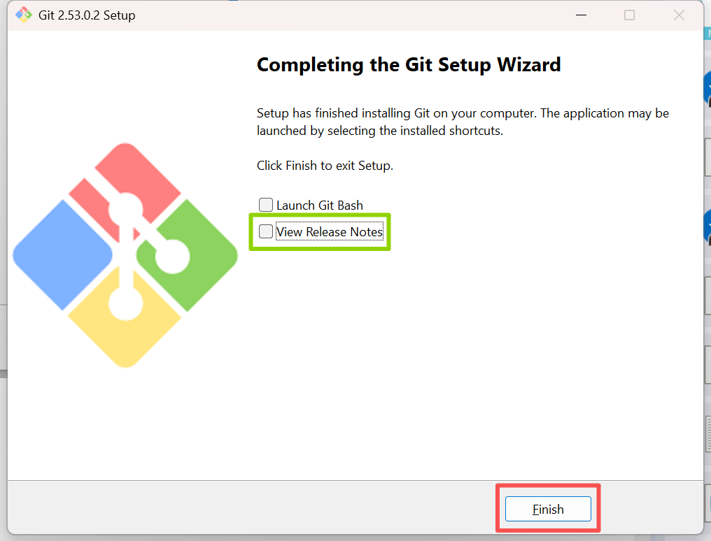Click the large Git logo image
The image size is (711, 541).
coord(125,255)
